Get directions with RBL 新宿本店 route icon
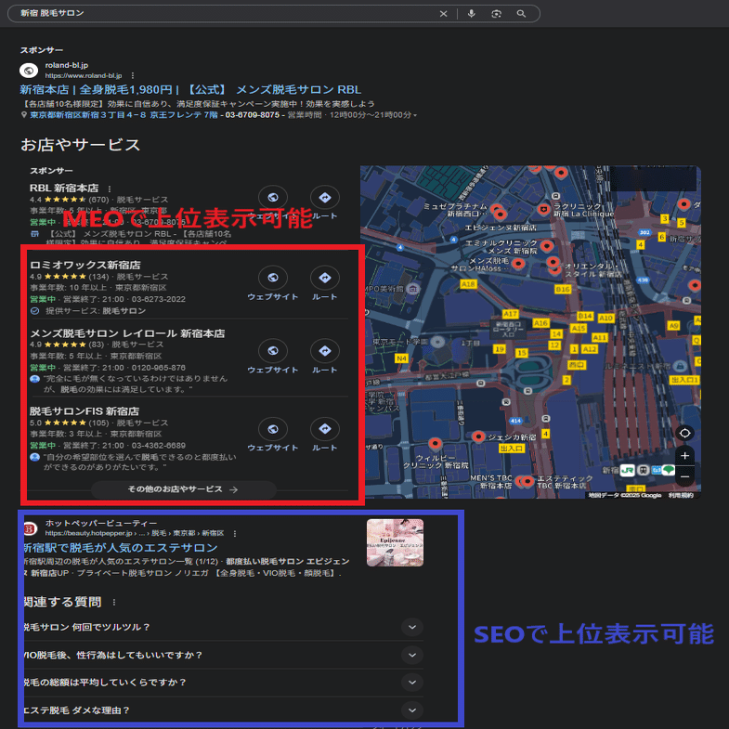The width and height of the screenshot is (729, 729). [x=324, y=197]
